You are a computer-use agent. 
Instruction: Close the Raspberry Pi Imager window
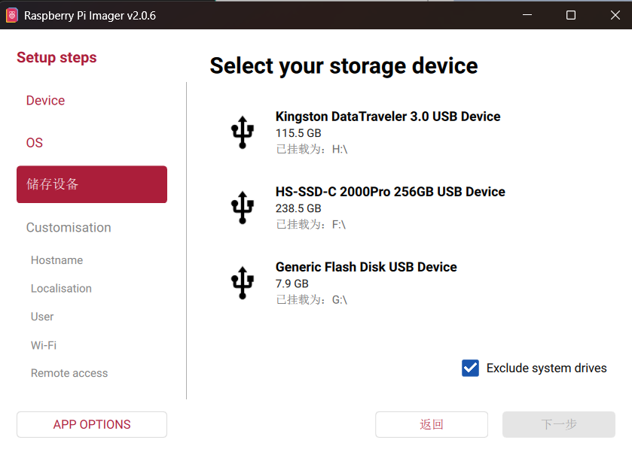615,15
